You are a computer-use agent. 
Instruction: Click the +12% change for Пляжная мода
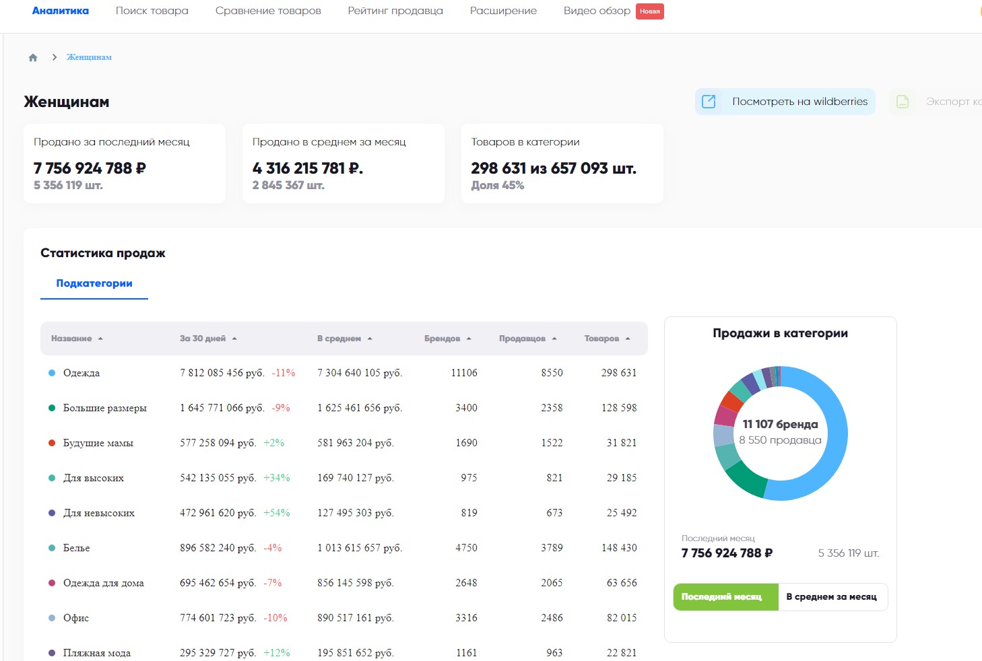[x=277, y=653]
